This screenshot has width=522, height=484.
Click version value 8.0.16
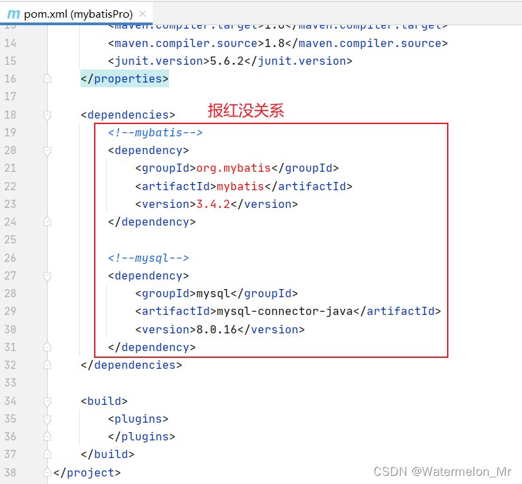click(217, 330)
